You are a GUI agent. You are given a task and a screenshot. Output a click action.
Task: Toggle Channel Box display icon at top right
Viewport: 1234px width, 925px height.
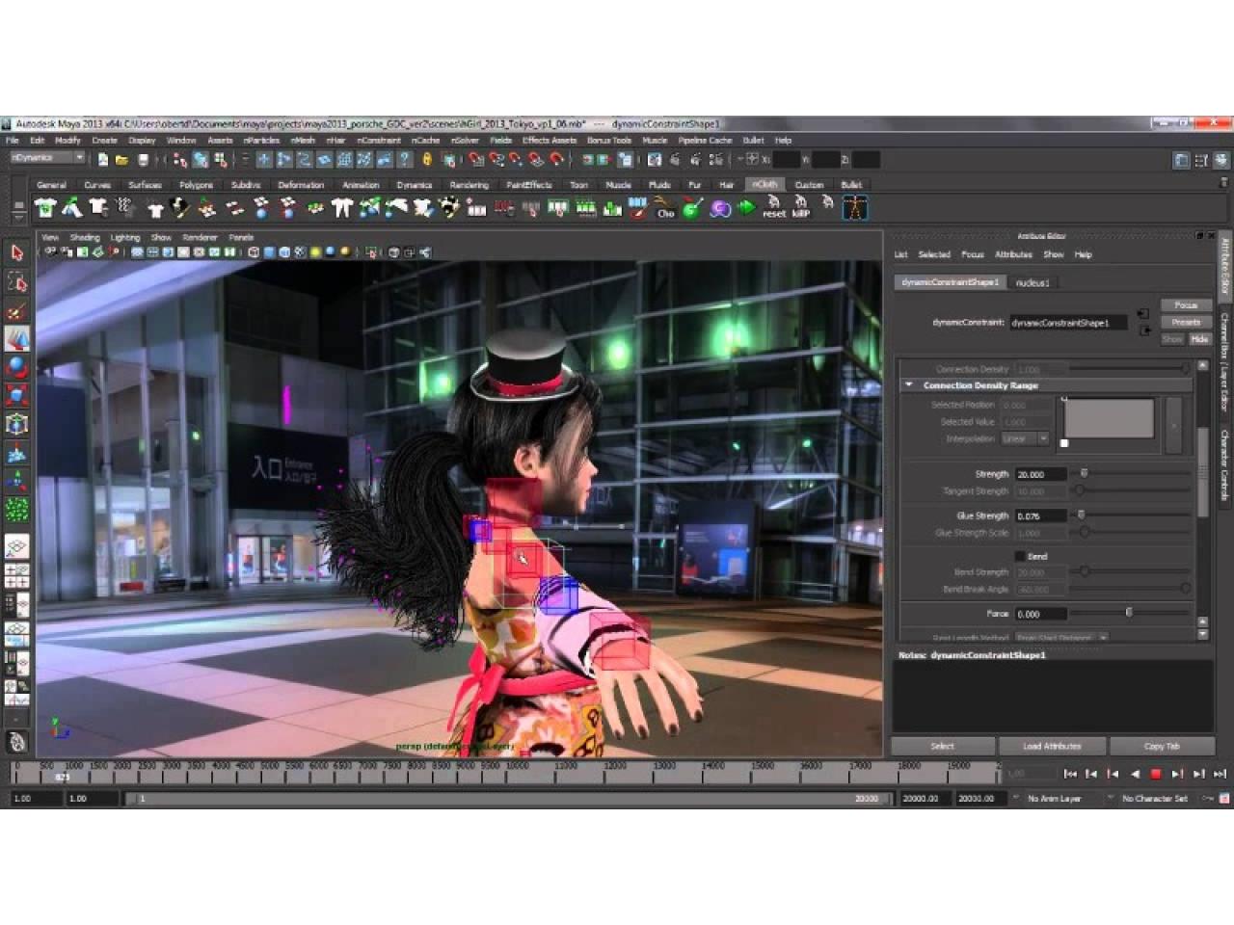coord(1221,160)
